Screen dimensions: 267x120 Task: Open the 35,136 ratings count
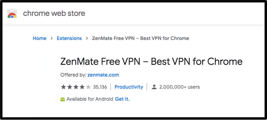tap(100, 87)
